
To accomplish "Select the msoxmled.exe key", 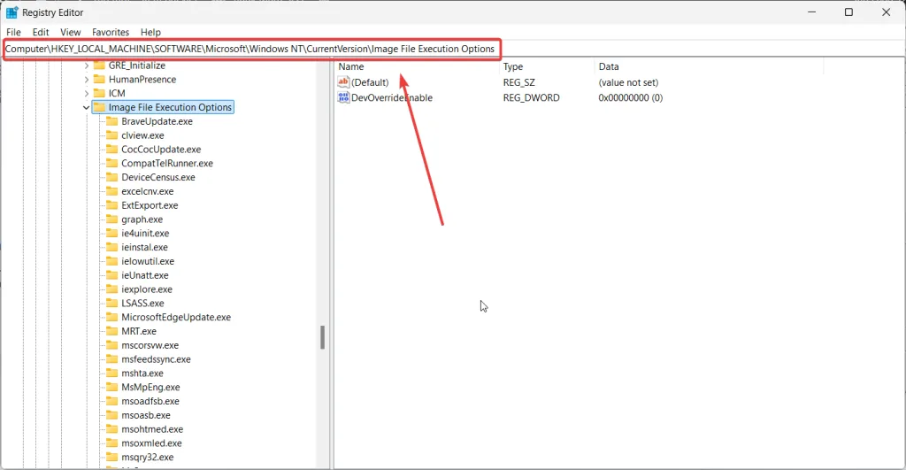I will pyautogui.click(x=151, y=443).
